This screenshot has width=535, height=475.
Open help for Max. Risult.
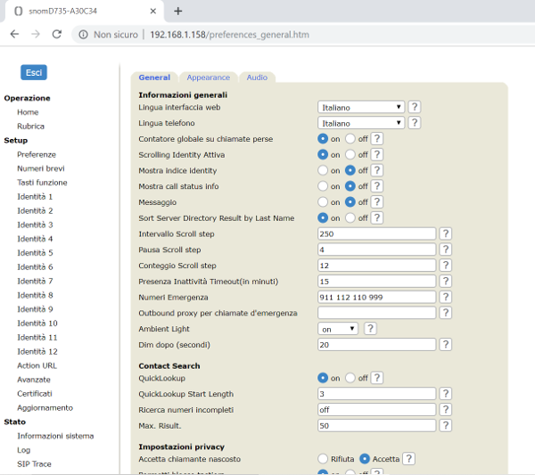pyautogui.click(x=446, y=425)
